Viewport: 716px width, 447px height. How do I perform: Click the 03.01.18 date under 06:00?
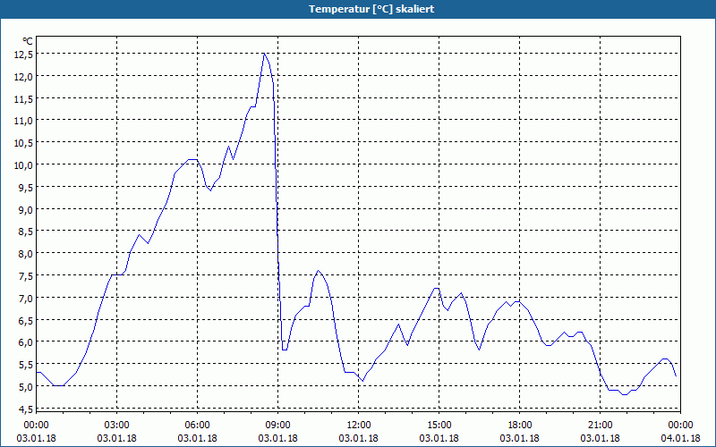click(x=197, y=438)
